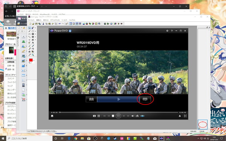Select the red ellipse thumbnail in right panel
This screenshot has height=141, width=226.
(203, 124)
